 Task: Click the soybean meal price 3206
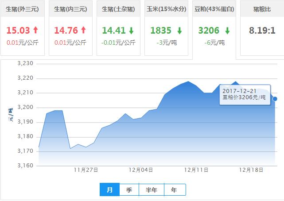coord(209,30)
